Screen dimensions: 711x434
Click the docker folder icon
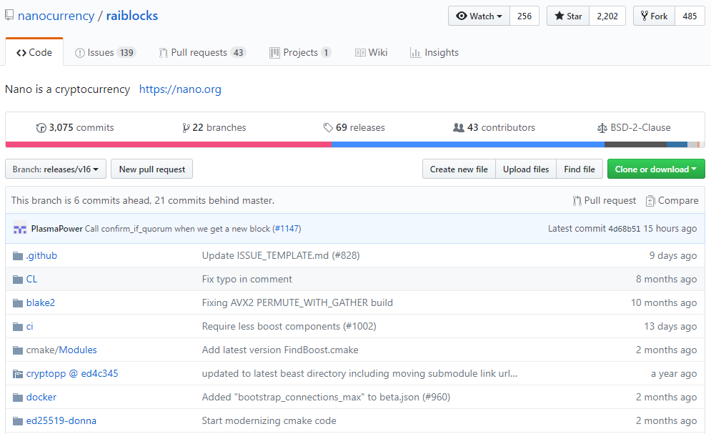[x=18, y=398]
